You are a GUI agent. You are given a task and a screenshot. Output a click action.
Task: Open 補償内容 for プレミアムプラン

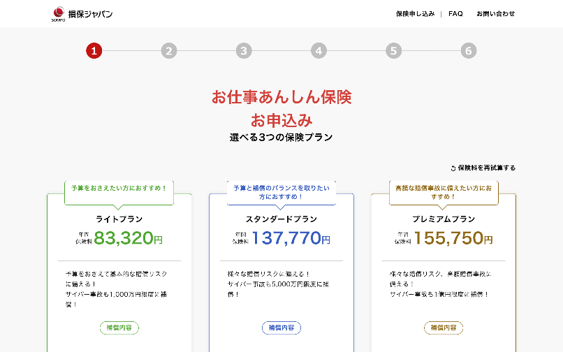(x=444, y=327)
